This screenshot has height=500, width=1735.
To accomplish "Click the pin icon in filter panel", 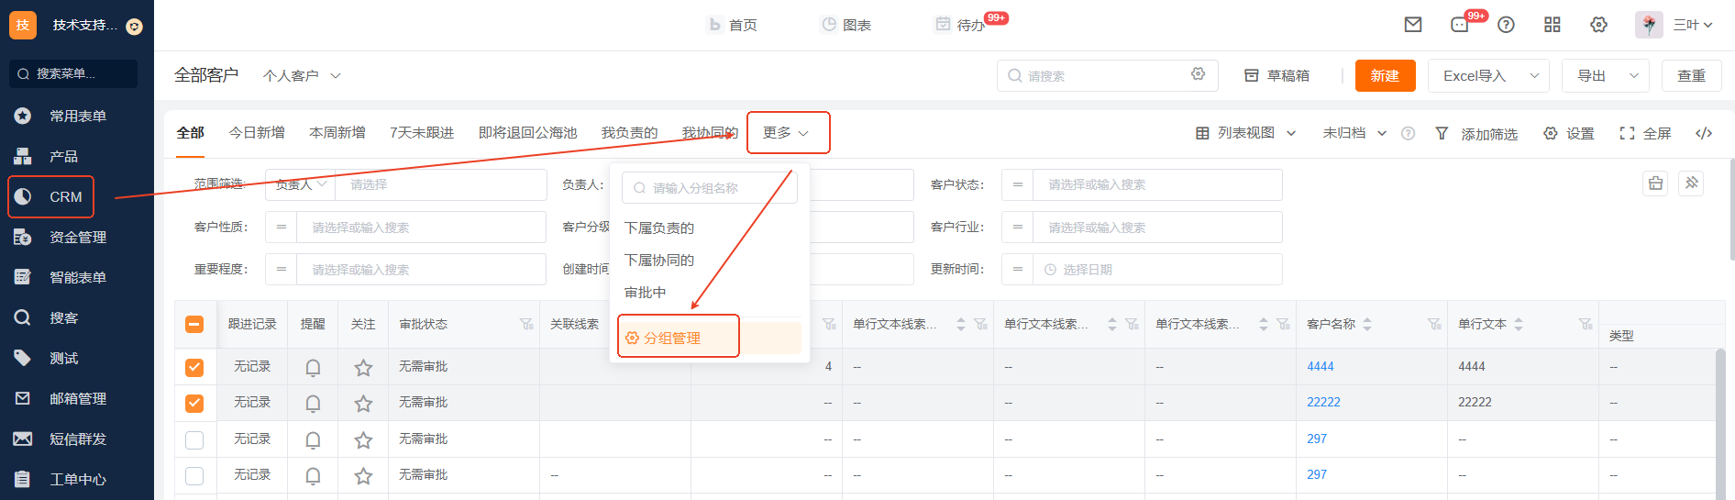I will point(1691,183).
